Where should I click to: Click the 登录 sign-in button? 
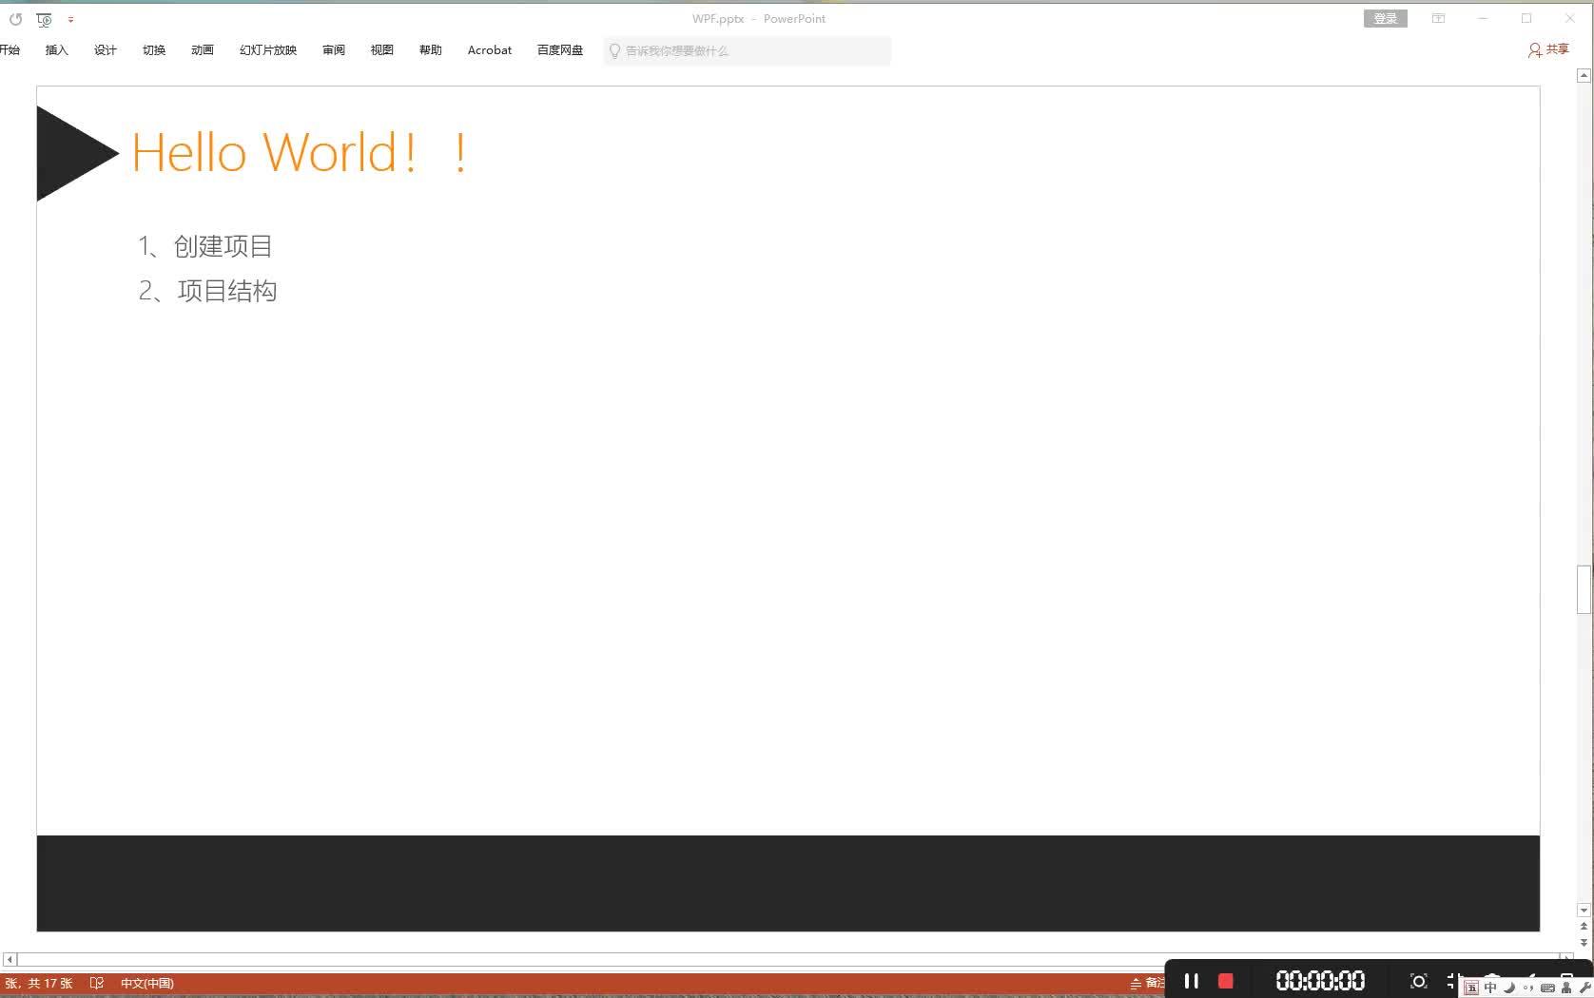pos(1386,19)
